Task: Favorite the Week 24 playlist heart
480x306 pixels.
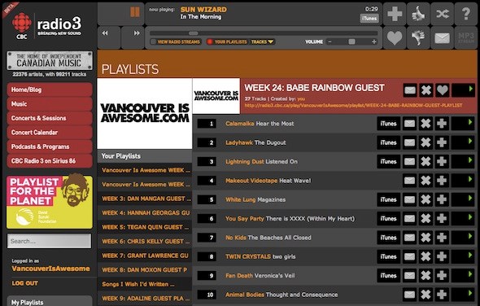Action: click(x=443, y=90)
